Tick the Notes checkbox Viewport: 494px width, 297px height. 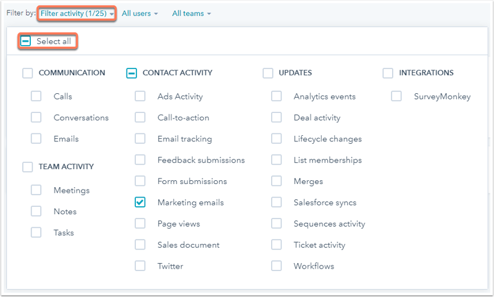coord(36,211)
